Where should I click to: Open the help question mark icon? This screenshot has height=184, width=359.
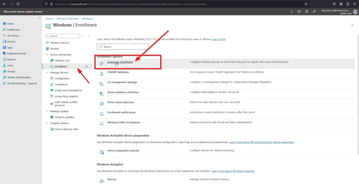tap(306, 12)
